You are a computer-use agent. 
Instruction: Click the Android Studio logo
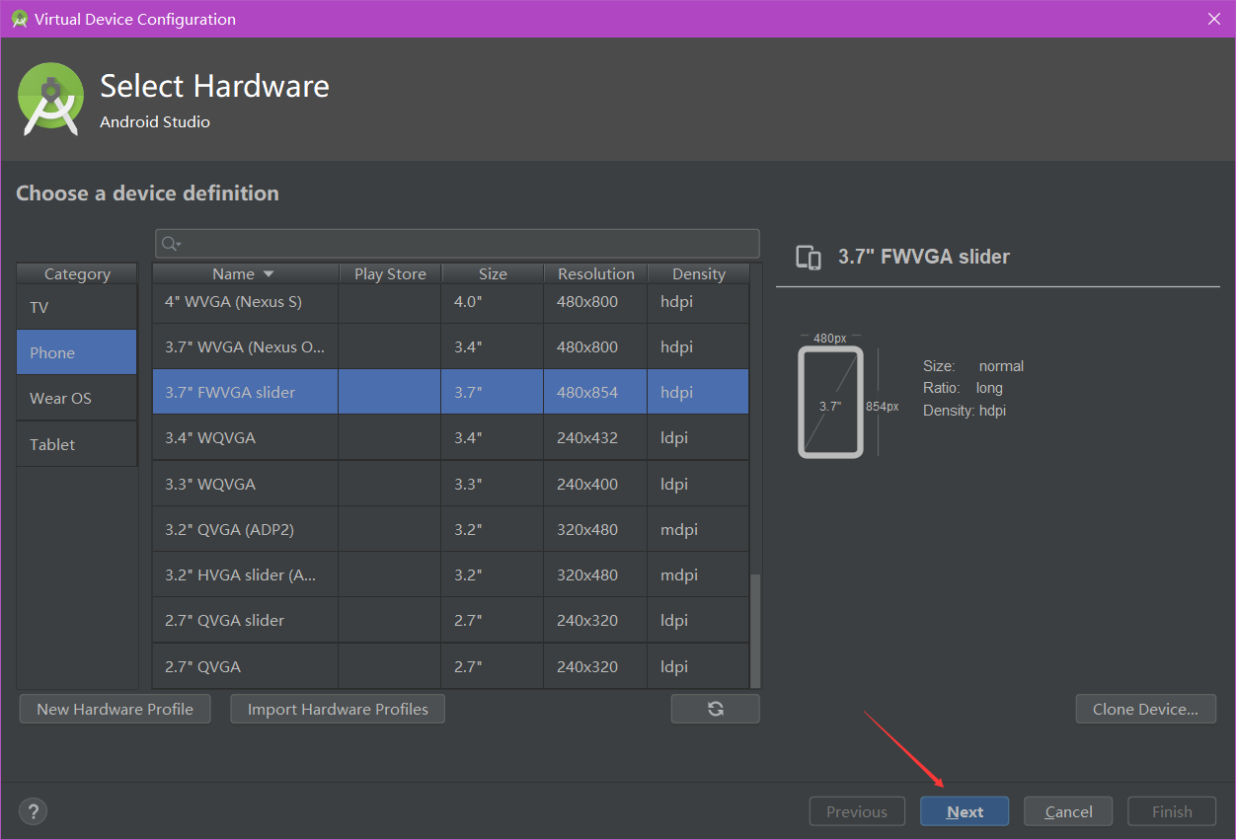(x=50, y=99)
